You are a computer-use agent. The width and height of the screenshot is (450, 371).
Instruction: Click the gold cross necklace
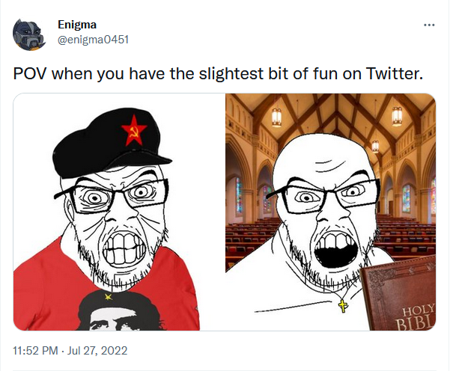[x=342, y=305]
